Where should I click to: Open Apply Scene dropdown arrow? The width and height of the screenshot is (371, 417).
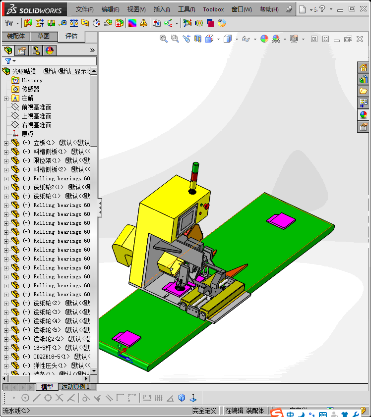click(285, 39)
